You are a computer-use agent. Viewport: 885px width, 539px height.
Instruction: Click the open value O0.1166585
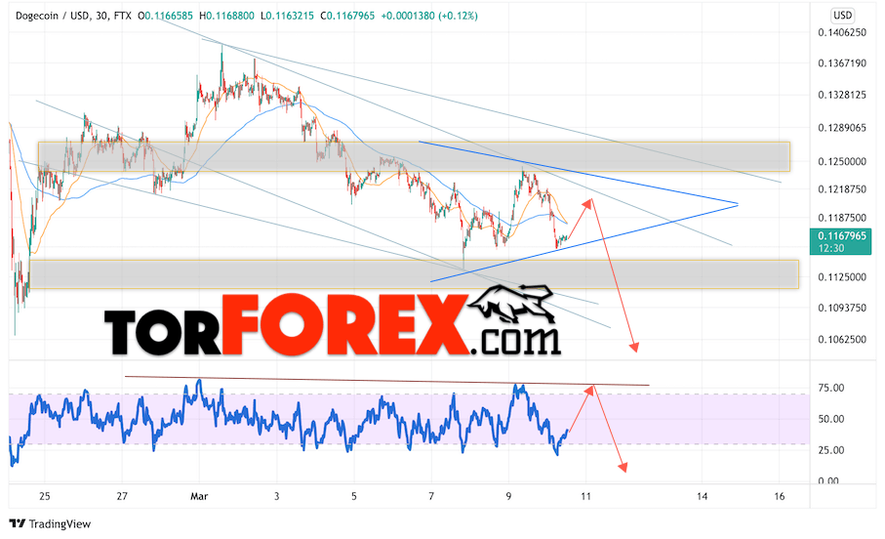(165, 16)
